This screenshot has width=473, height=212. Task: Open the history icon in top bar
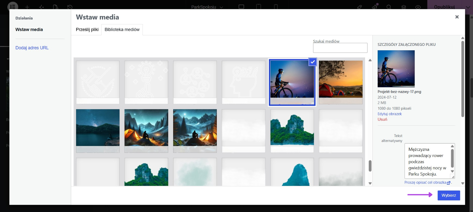70,7
